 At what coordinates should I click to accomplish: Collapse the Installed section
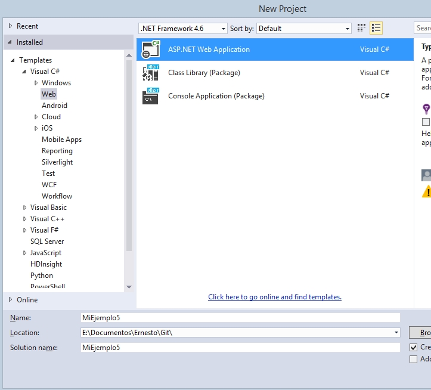10,42
